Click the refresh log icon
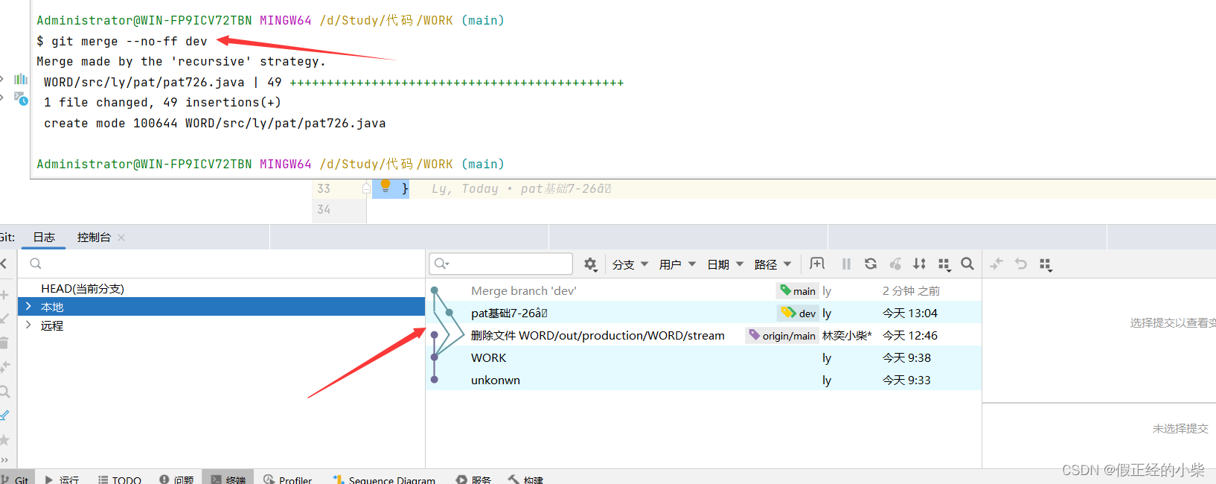The width and height of the screenshot is (1216, 484). click(x=871, y=264)
